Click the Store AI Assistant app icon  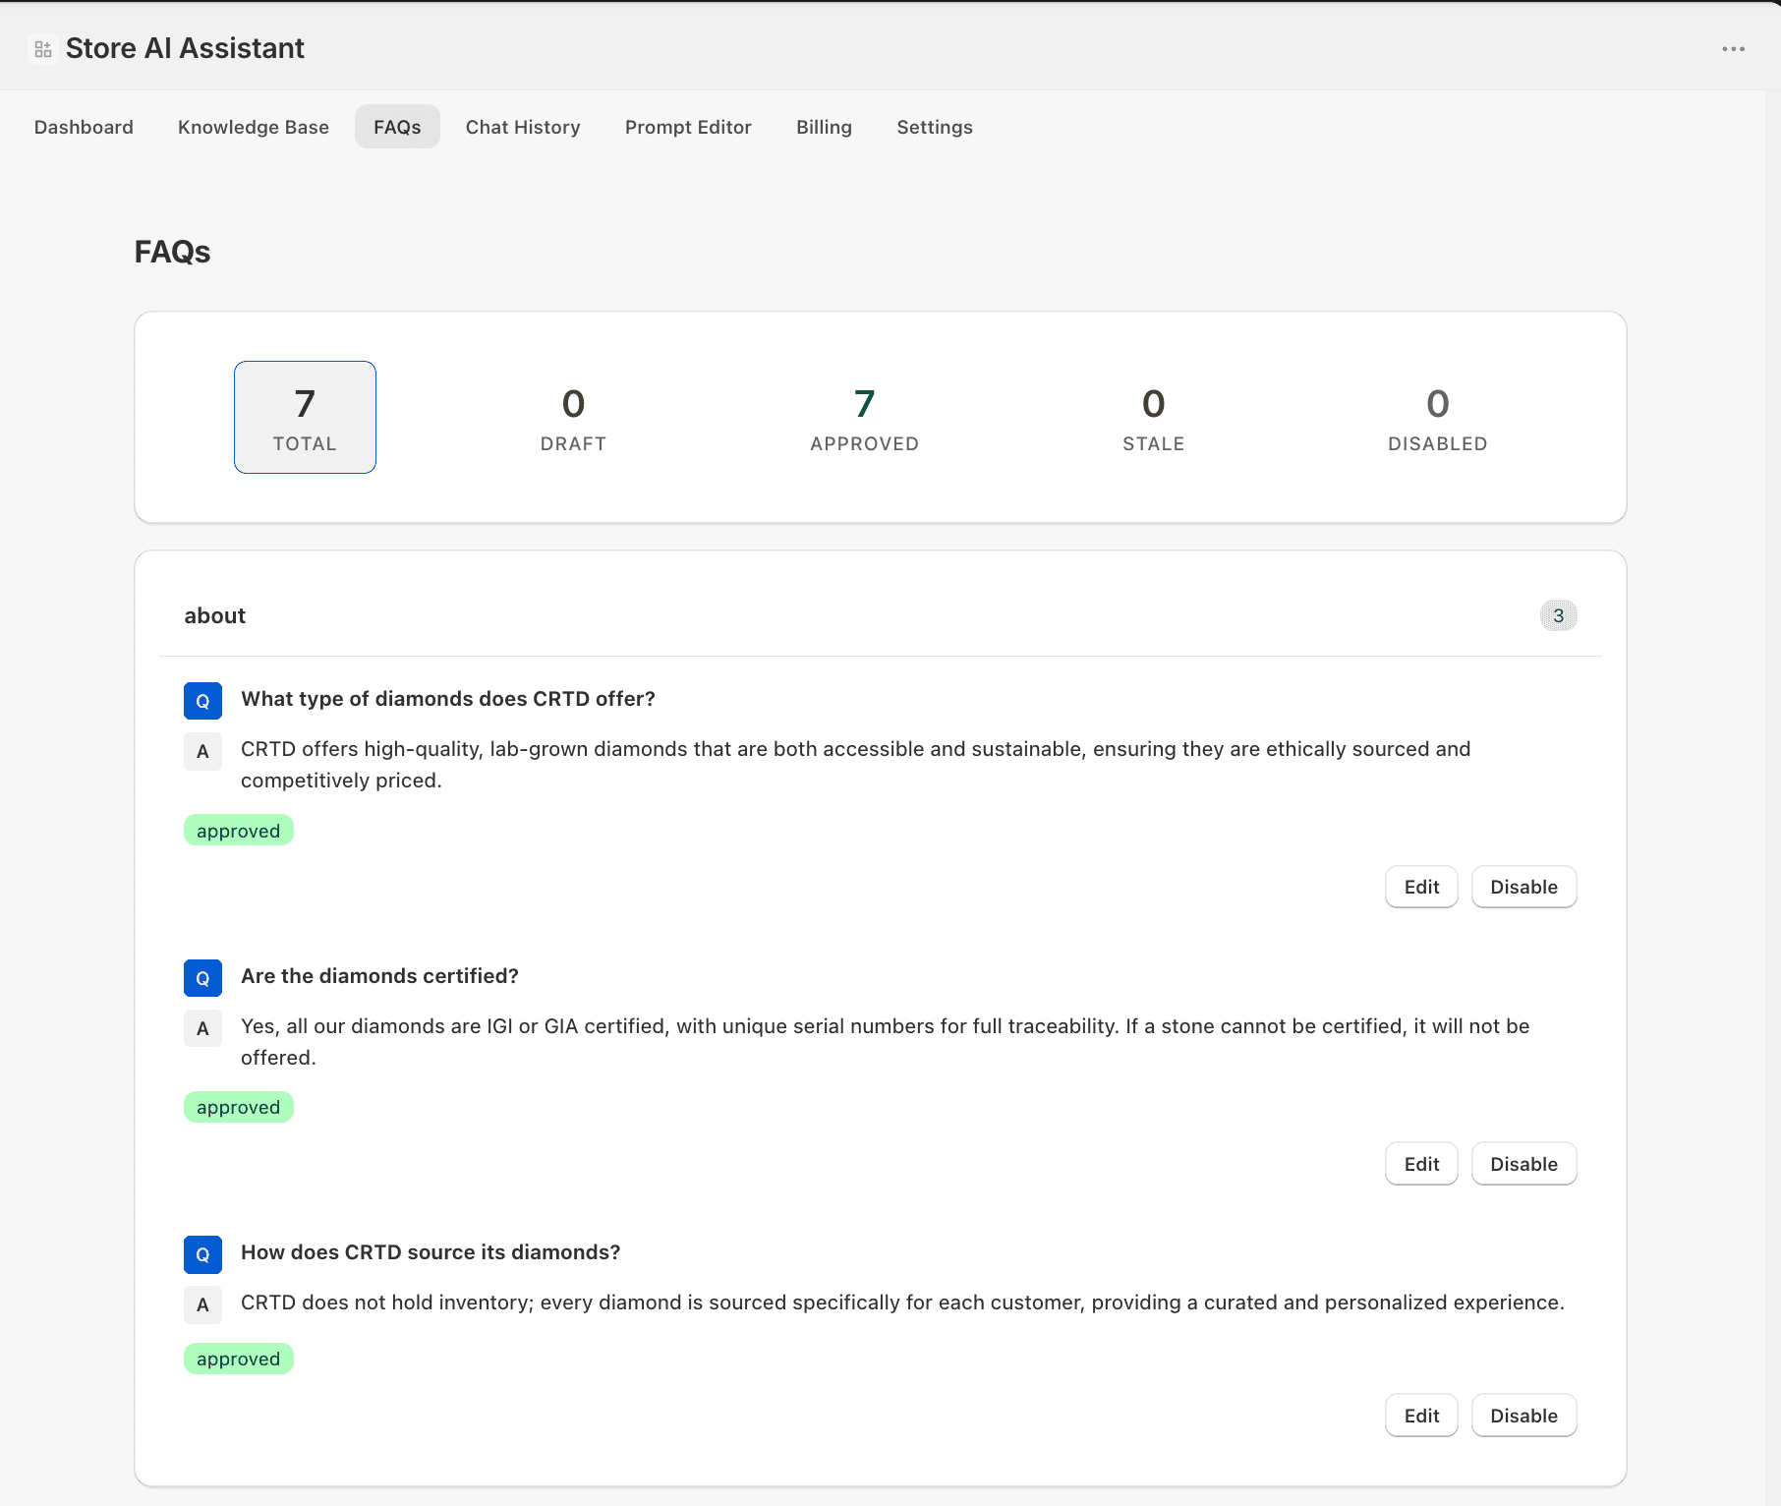pos(42,47)
